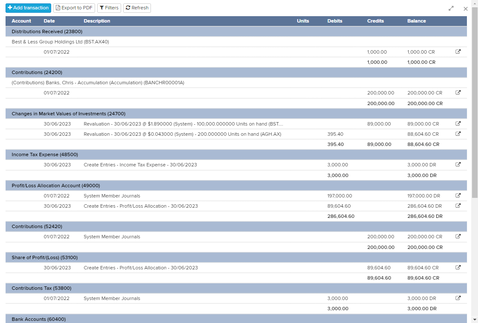Open the Share of Profit/(Loss) allocation link icon
Screen dimensions: 478x323
click(458, 267)
